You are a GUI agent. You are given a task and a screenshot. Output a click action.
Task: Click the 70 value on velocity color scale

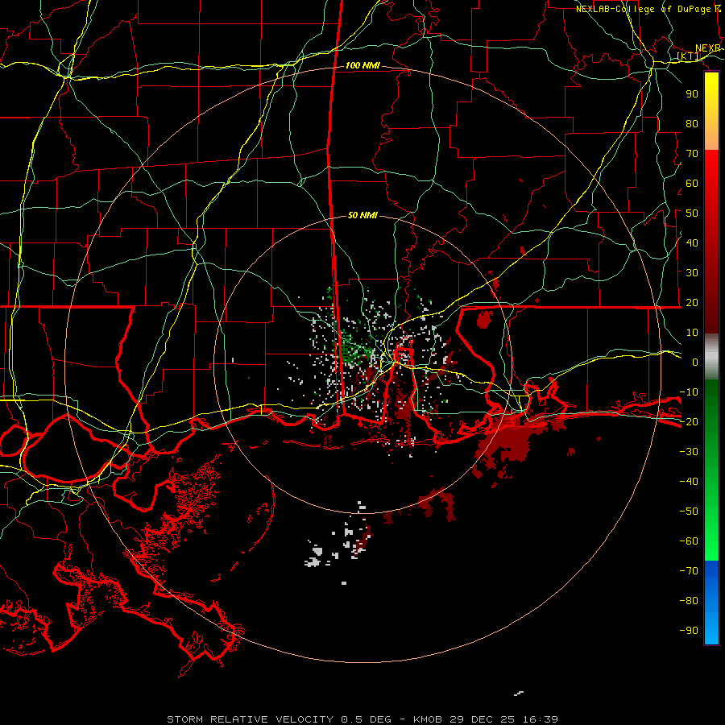point(692,154)
